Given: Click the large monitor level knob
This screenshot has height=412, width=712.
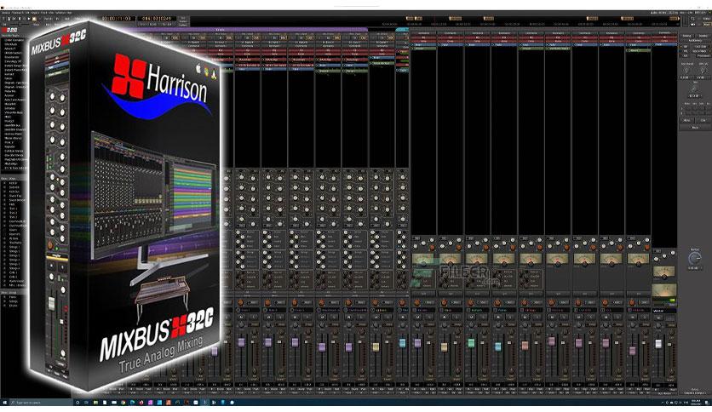Looking at the screenshot, I should [x=694, y=259].
